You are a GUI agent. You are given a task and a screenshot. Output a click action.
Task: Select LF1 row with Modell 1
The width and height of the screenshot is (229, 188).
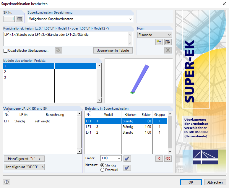pos(126,121)
